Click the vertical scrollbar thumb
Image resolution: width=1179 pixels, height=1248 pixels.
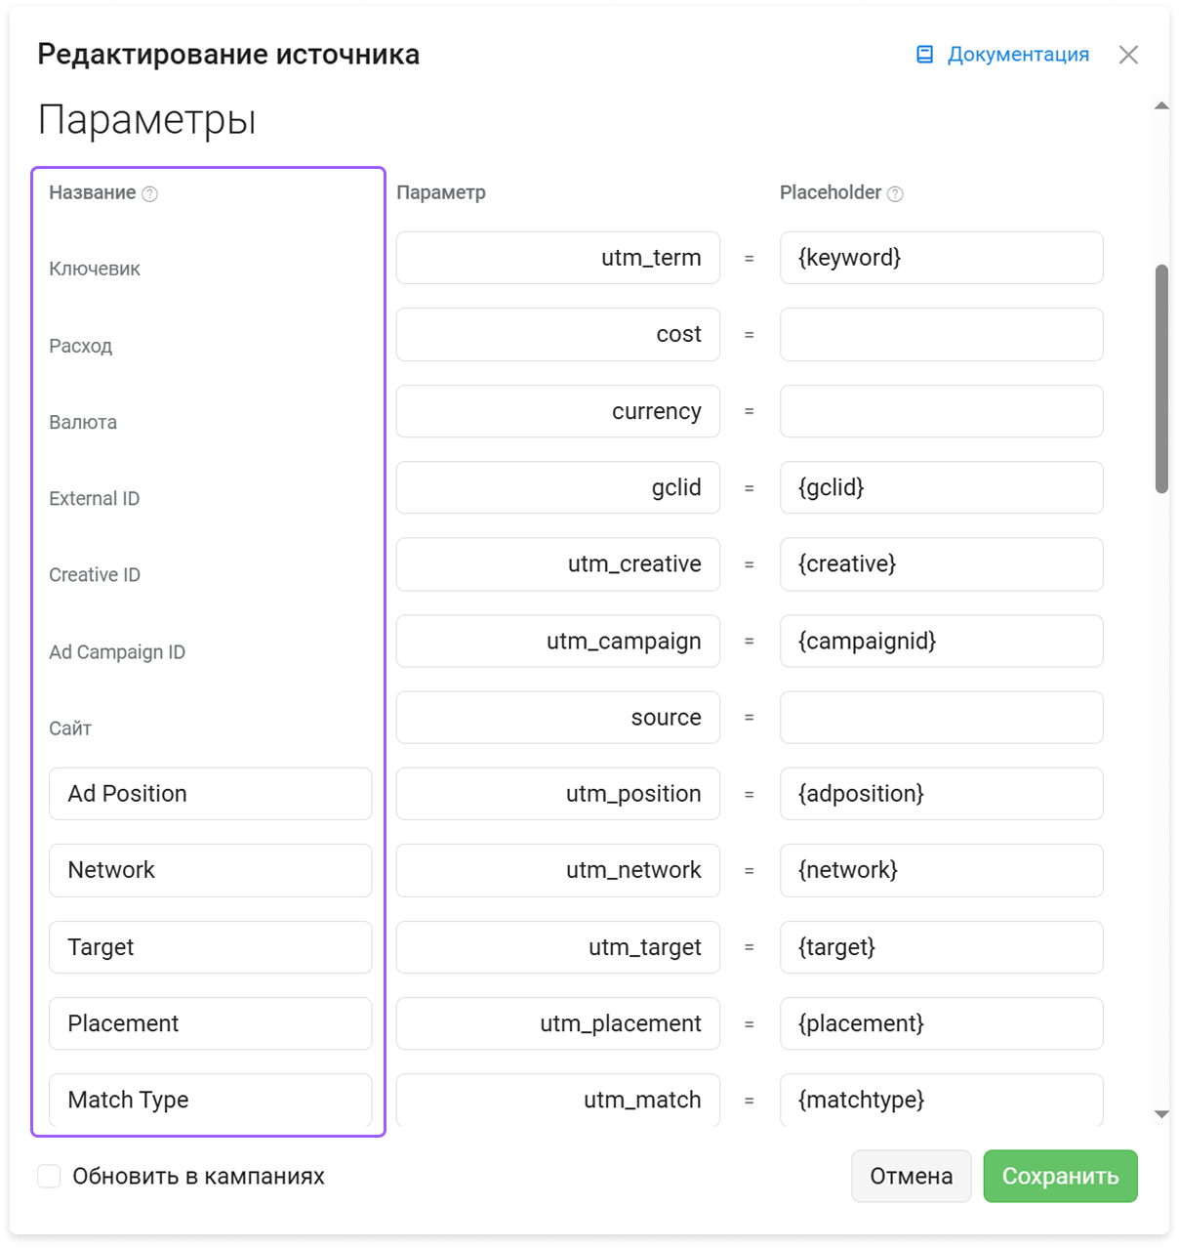[x=1161, y=379]
